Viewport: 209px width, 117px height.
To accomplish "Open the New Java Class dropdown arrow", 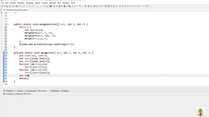I will (x=91, y=6).
